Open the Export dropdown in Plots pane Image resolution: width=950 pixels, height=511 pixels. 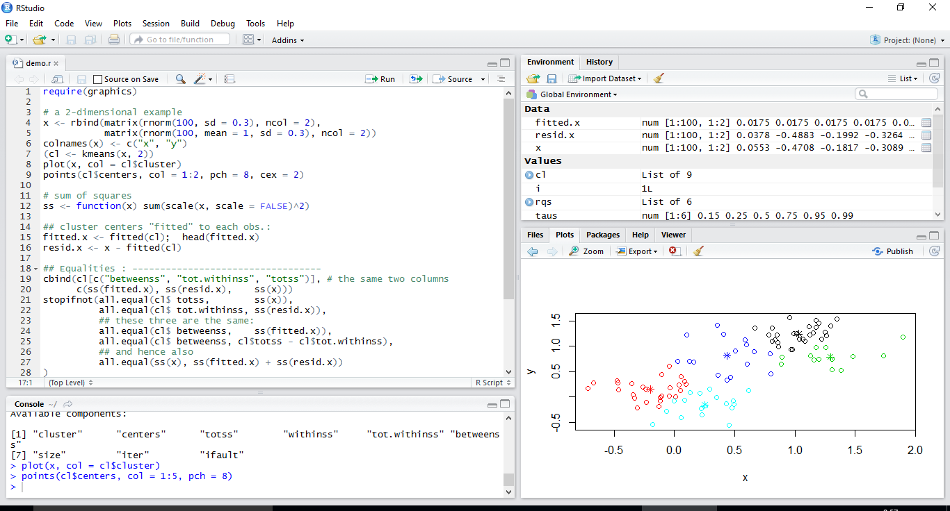635,251
